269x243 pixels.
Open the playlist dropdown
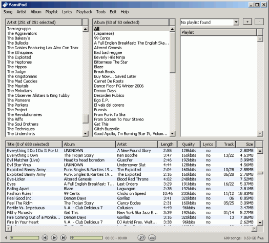tap(236, 22)
